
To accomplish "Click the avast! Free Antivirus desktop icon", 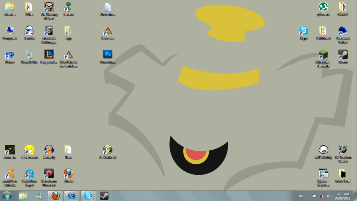I will tap(10, 174).
